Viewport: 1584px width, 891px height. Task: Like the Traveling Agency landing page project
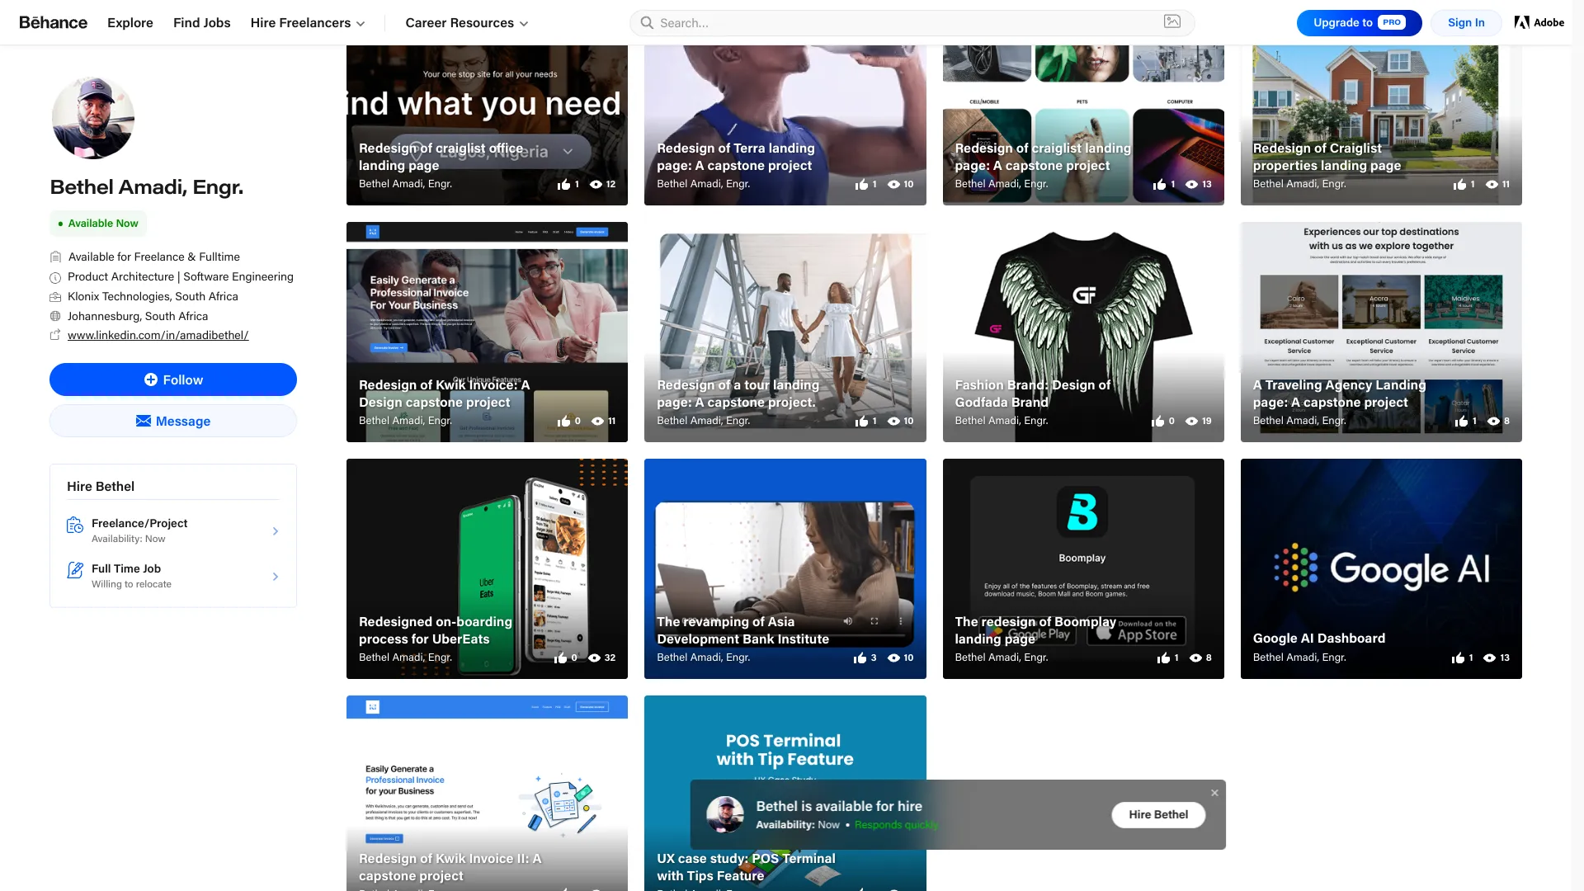click(x=1461, y=422)
